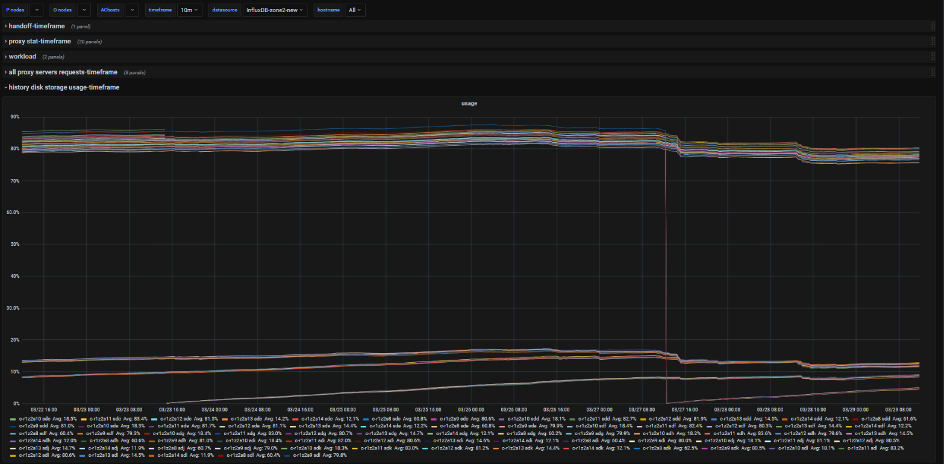Collapse the history disk storage usage-timeframe row
This screenshot has height=464, width=944.
click(x=63, y=87)
